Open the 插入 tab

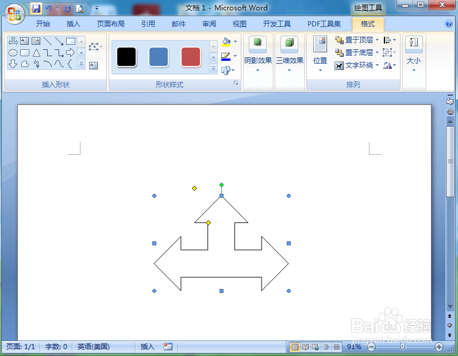coord(74,24)
